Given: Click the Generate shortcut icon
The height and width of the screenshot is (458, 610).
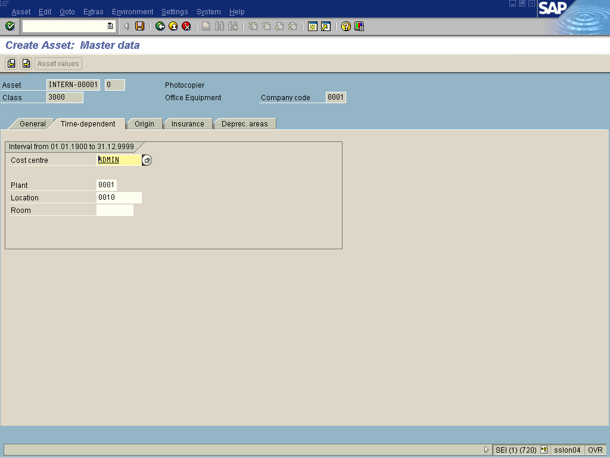Looking at the screenshot, I should point(325,26).
